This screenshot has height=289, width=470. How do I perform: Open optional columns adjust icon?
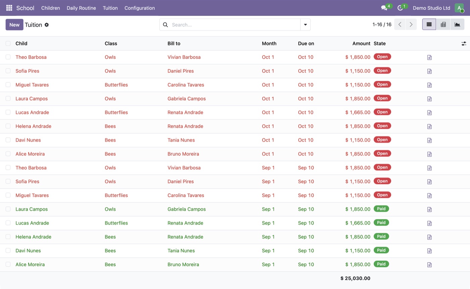point(464,44)
